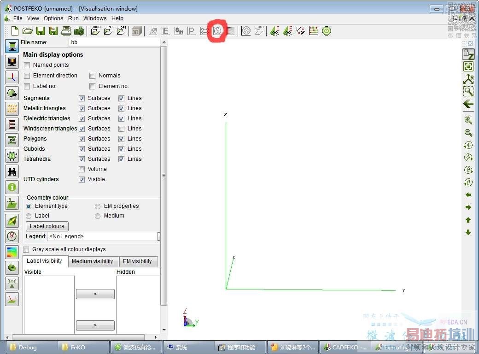This screenshot has height=354, width=479.
Task: Open the File menu
Action: tap(18, 18)
